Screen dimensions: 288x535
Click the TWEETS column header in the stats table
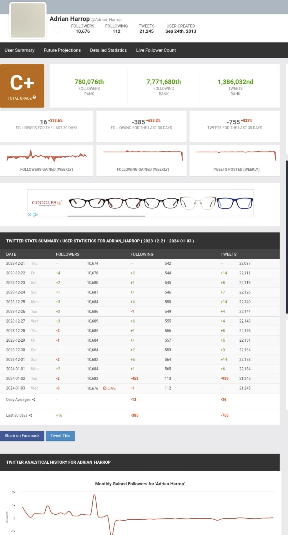(229, 254)
